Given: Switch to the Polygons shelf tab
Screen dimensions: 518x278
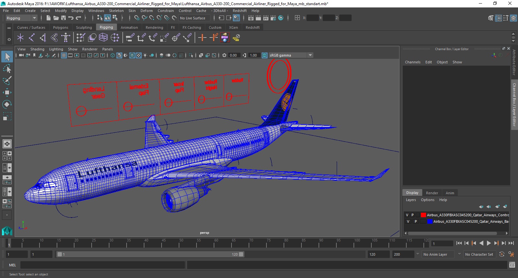Looking at the screenshot, I should click(x=61, y=27).
